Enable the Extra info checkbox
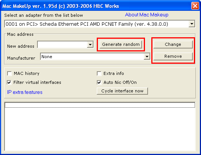 click(99, 73)
